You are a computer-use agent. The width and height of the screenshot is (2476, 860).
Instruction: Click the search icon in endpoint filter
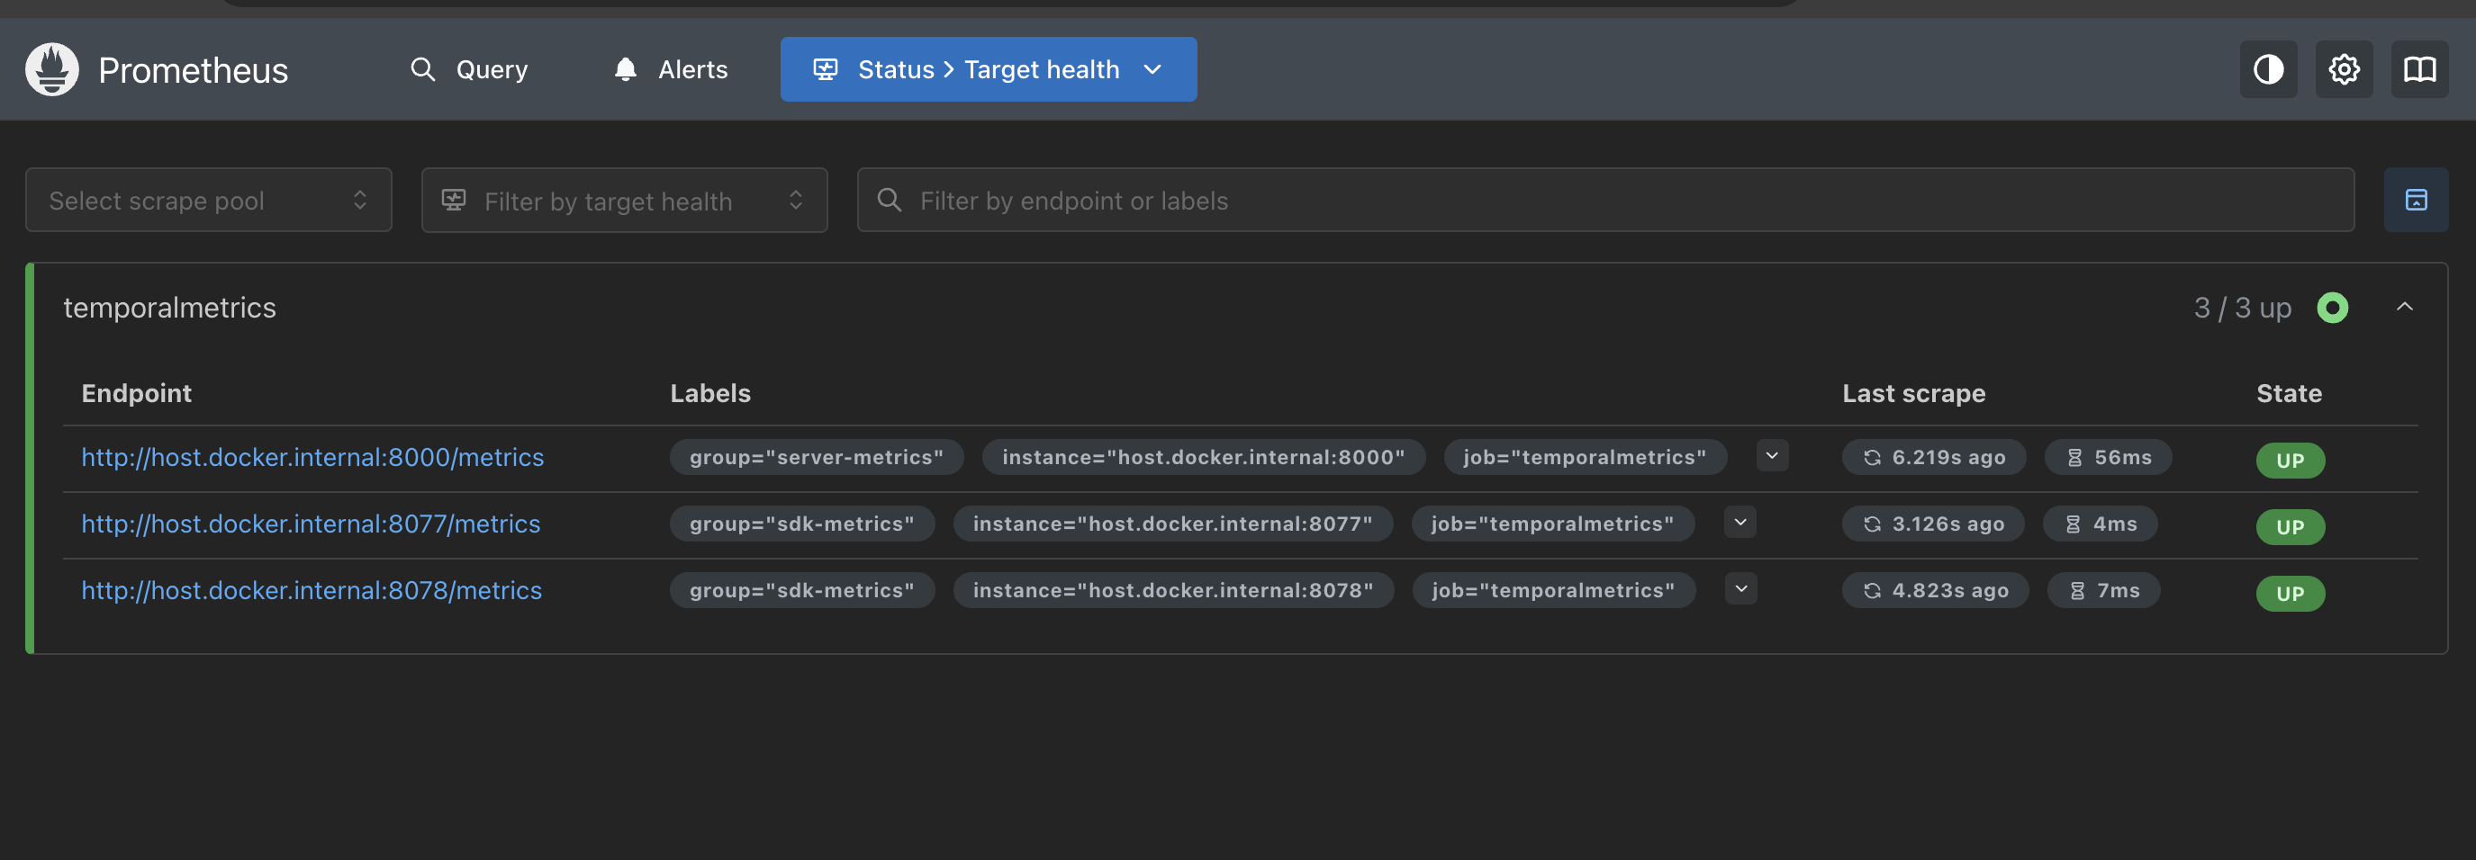(889, 200)
